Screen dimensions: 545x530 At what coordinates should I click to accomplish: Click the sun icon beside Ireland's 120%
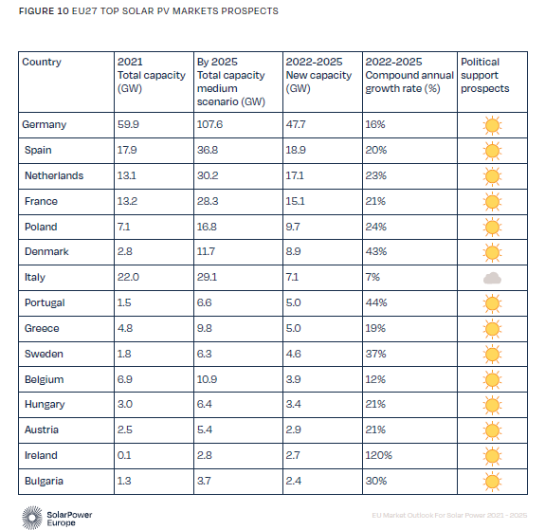point(492,456)
